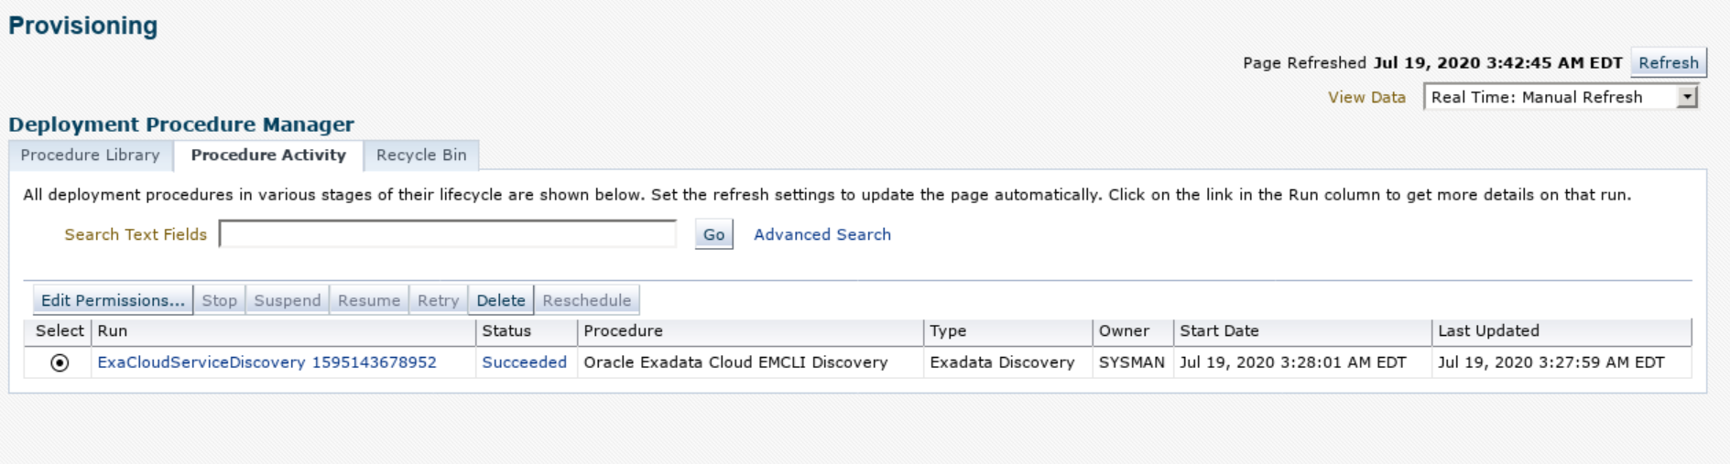The image size is (1730, 464).
Task: Switch to the Procedure Library tab
Action: click(90, 156)
